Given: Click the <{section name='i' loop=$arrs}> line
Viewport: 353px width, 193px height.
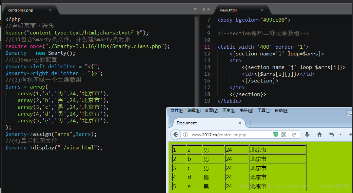Looking at the screenshot, I should click(x=277, y=54).
